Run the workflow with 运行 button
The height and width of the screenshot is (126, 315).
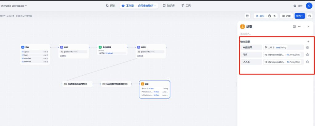(x=260, y=16)
